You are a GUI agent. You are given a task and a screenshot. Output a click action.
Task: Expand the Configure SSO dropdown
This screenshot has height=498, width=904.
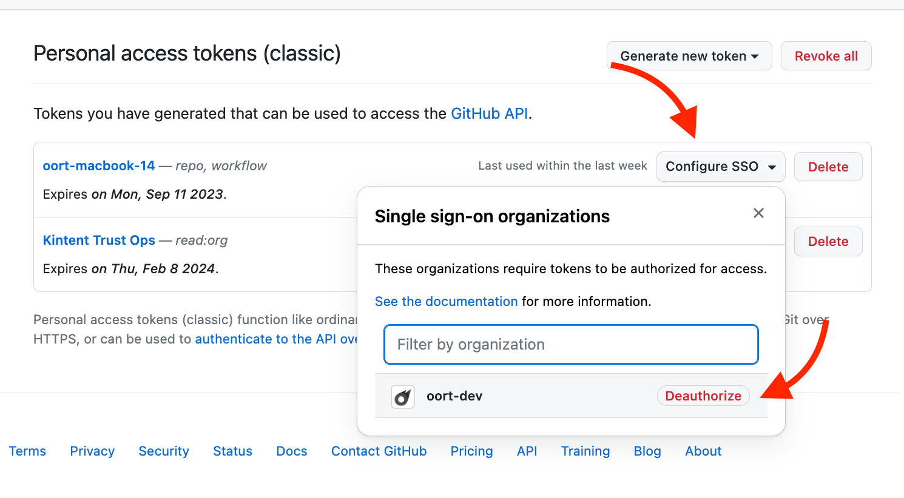[x=721, y=167]
